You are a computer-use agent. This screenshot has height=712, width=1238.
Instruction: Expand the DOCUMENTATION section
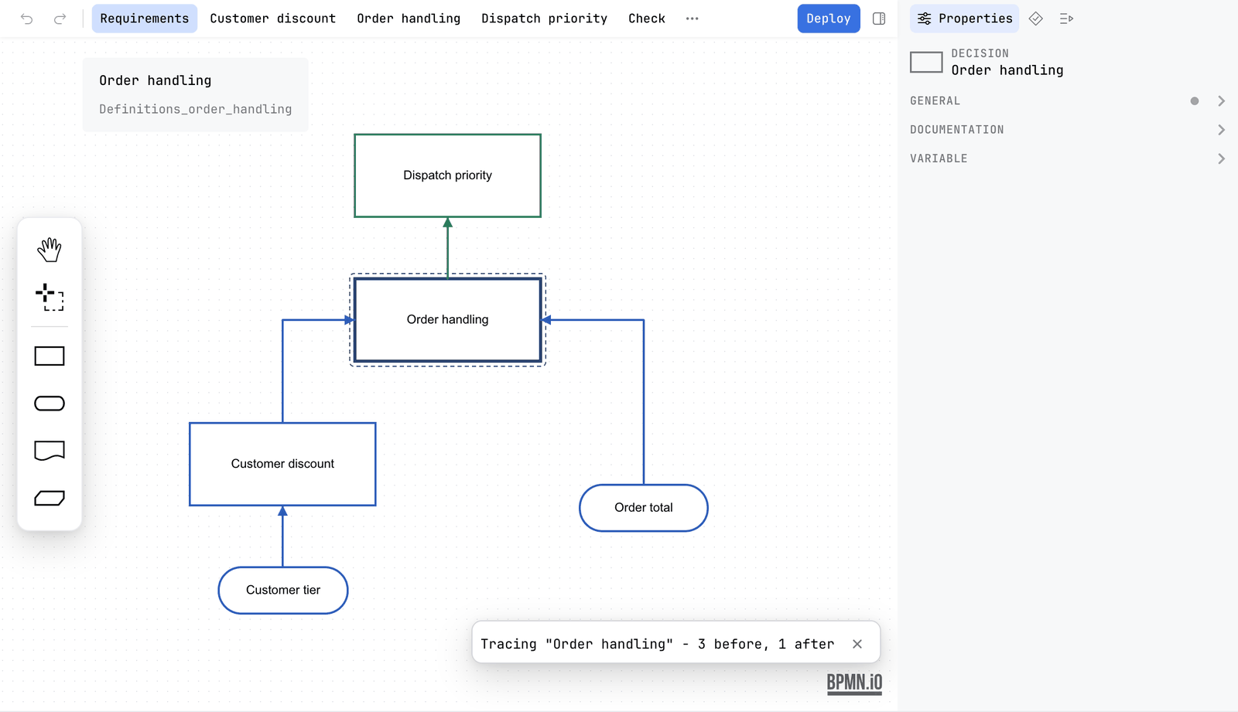1068,130
